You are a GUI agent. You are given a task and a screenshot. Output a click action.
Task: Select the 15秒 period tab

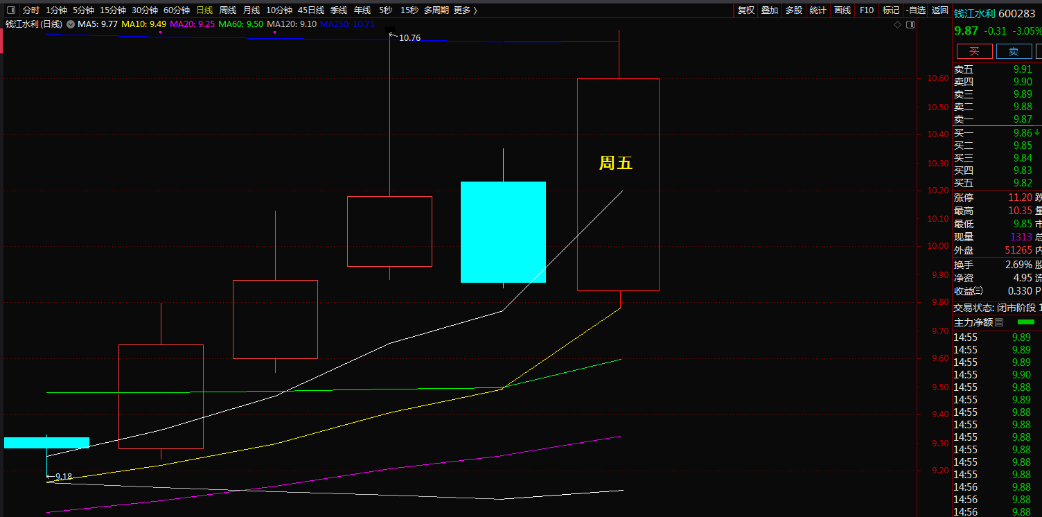(409, 10)
